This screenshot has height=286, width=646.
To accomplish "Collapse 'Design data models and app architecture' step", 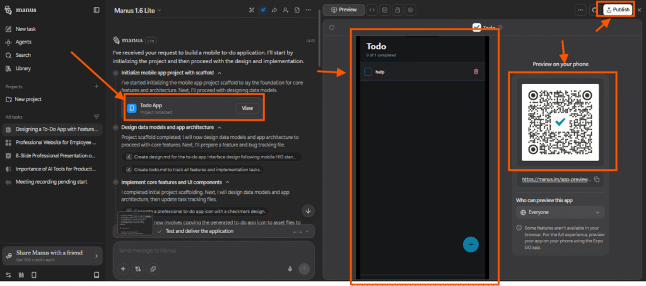I will tap(219, 127).
